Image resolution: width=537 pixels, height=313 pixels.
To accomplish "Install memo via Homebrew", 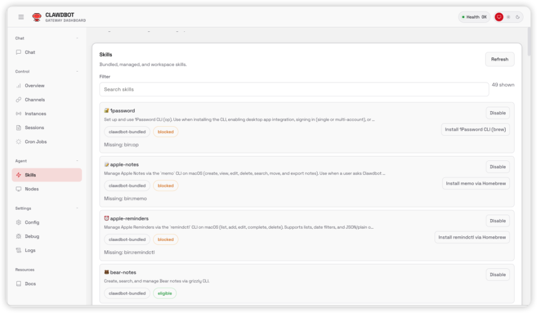I will click(475, 183).
